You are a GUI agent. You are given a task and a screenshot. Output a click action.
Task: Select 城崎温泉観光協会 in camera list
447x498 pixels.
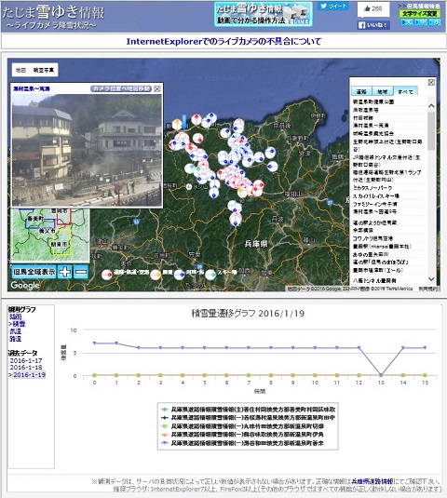tap(373, 133)
